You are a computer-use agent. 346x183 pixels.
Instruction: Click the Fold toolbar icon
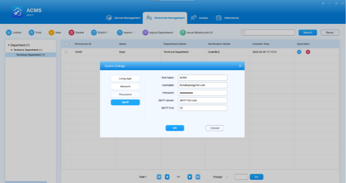(32, 33)
